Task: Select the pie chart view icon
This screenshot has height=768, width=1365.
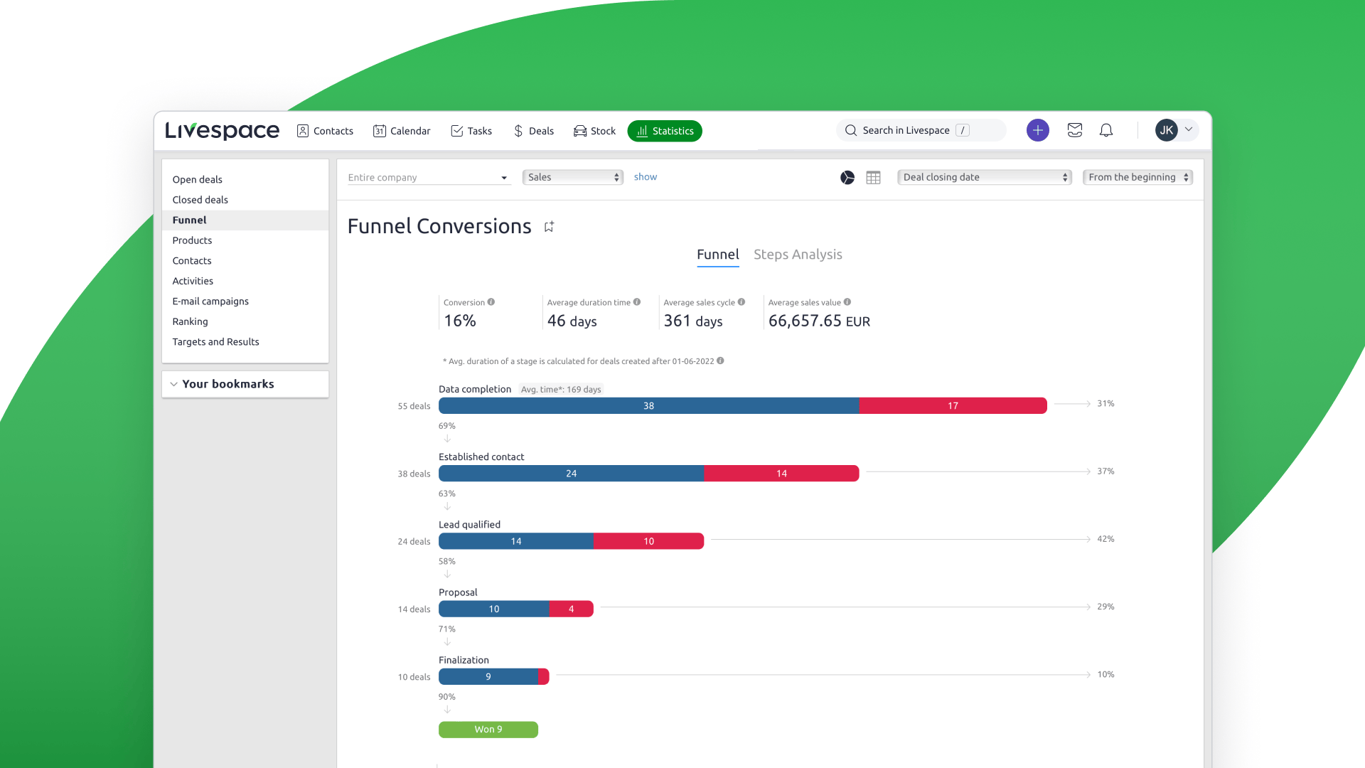Action: click(847, 177)
